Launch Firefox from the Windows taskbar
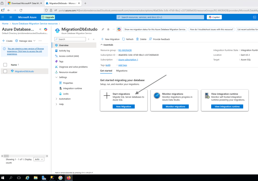This screenshot has height=181, width=258. (x=69, y=177)
